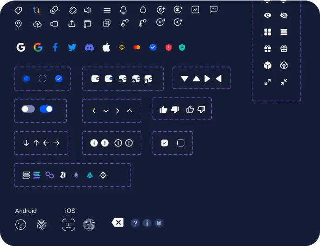
Task: Check the empty square checkbox
Action: coord(181,143)
